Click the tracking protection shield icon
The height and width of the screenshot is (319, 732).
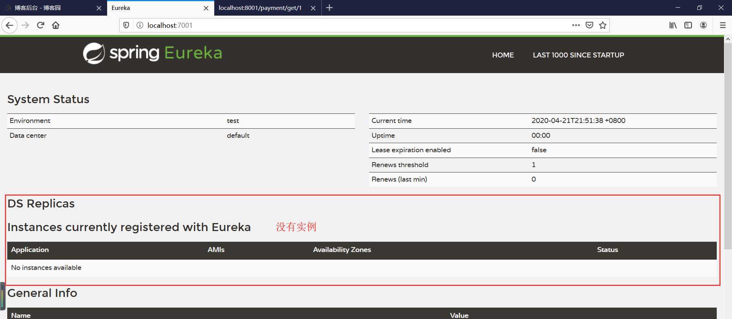click(126, 25)
